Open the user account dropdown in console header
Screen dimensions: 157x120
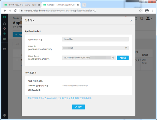(149, 18)
